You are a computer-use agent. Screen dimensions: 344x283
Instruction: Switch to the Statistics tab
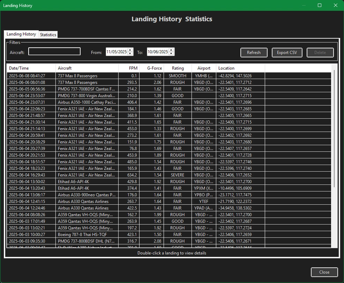(x=48, y=35)
